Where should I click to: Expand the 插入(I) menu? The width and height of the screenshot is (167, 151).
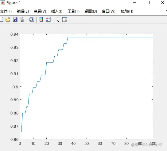tap(57, 11)
